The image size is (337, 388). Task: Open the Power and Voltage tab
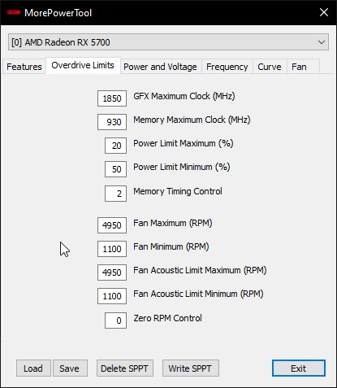[x=160, y=67]
